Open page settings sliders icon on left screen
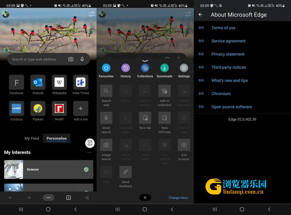This screenshot has width=291, height=215. (92, 14)
